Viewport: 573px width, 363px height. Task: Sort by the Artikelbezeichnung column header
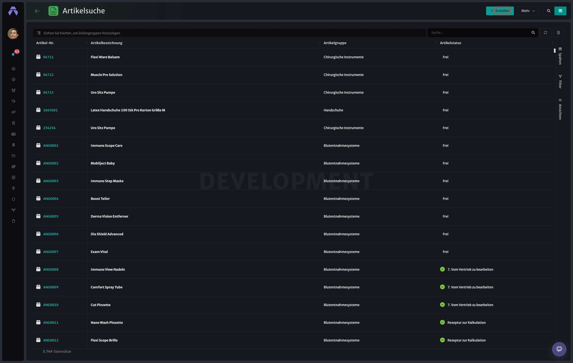[x=107, y=43]
